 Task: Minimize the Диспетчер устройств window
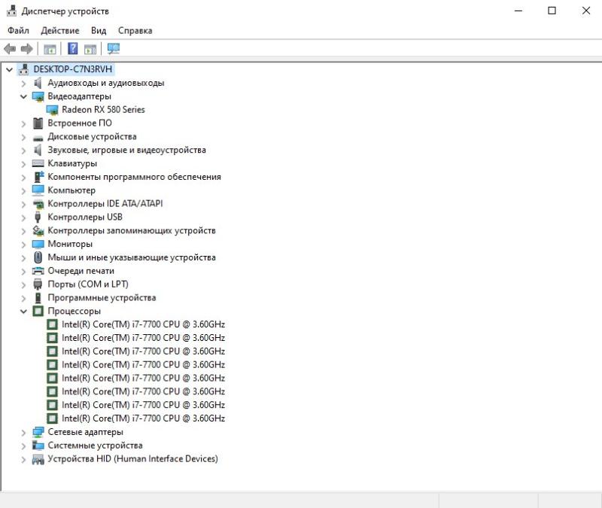point(518,11)
